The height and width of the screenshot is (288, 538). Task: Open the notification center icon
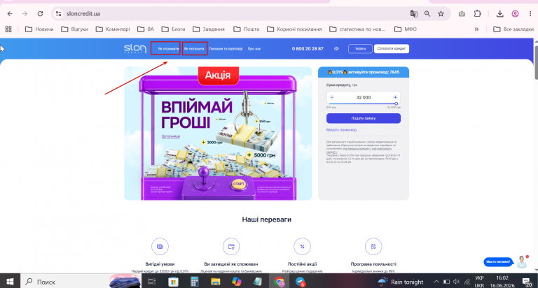tap(527, 282)
